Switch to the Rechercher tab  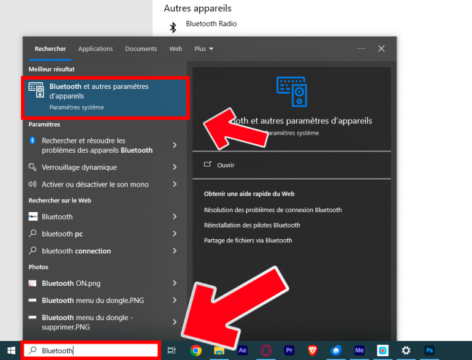pyautogui.click(x=50, y=48)
